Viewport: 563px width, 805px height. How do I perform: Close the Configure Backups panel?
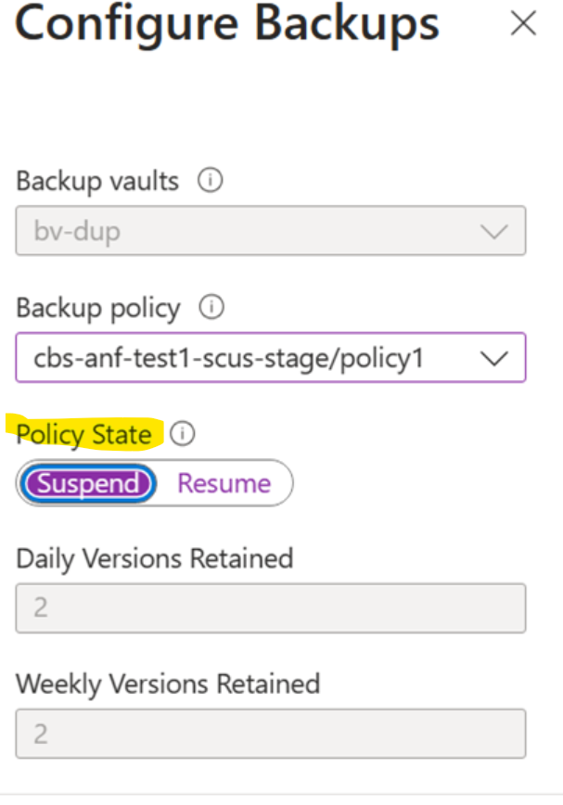524,25
